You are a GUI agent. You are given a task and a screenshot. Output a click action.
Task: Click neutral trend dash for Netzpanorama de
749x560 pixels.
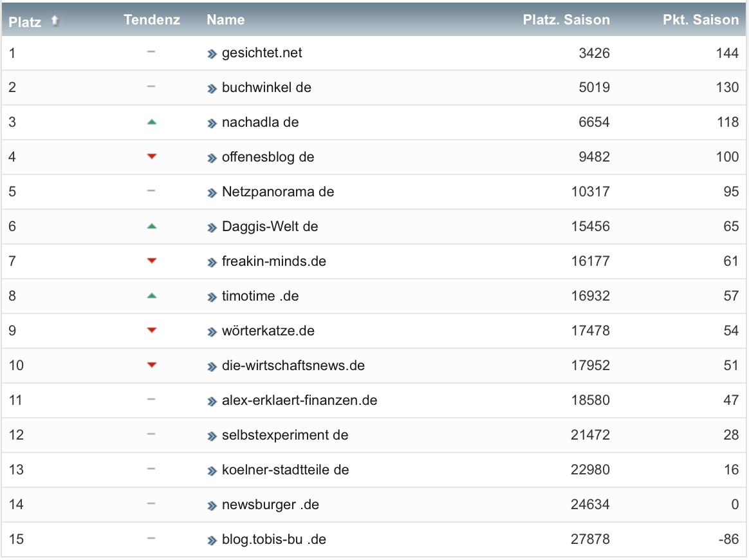point(151,191)
